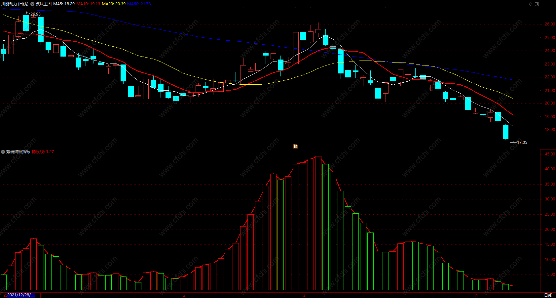Click the 26.93 high price marker

pyautogui.click(x=35, y=14)
